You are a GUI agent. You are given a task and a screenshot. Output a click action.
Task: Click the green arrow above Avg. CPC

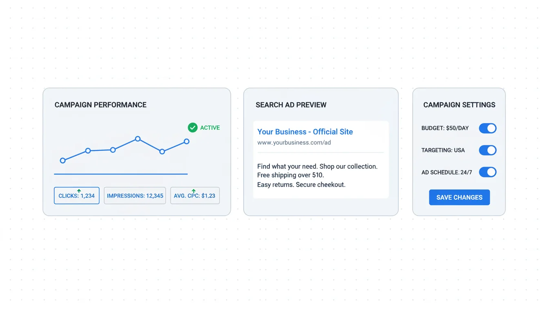(194, 190)
